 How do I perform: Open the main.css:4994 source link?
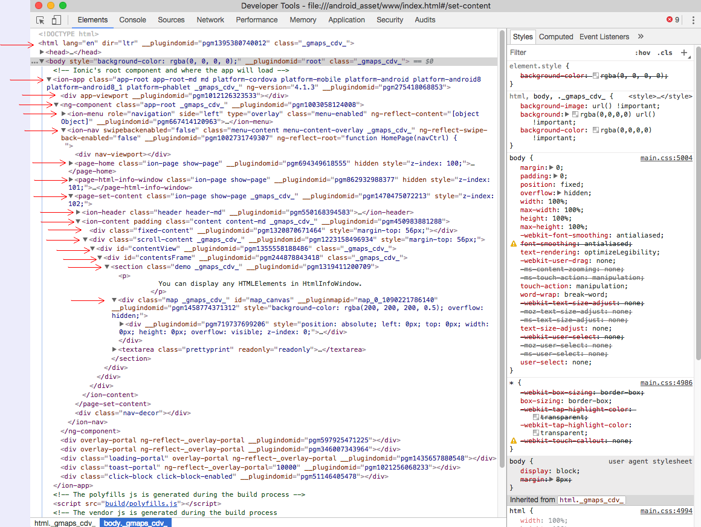(x=666, y=511)
